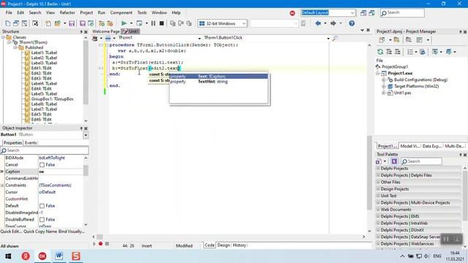Click the Forward navigation arrow
This screenshot has height=263, width=468.
point(333,23)
